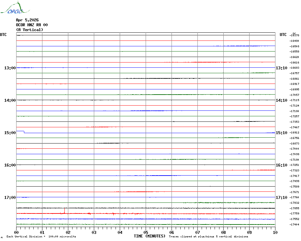Screen dimensions: 301x241
Task: Select the 17:00 hour label on left
Action: click(10, 198)
